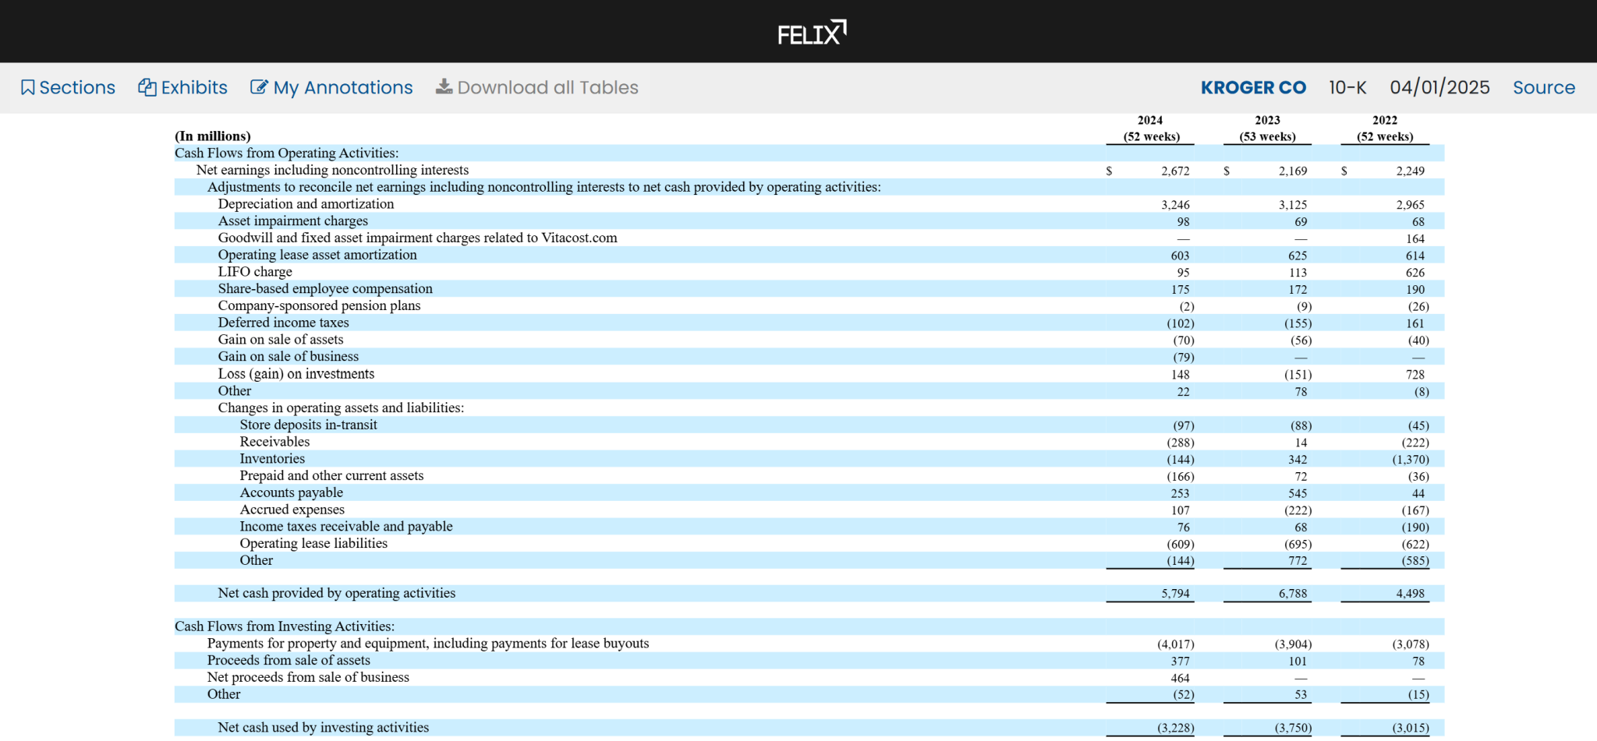Screen dimensions: 1597x741
Task: Open the Source document
Action: (x=1543, y=87)
